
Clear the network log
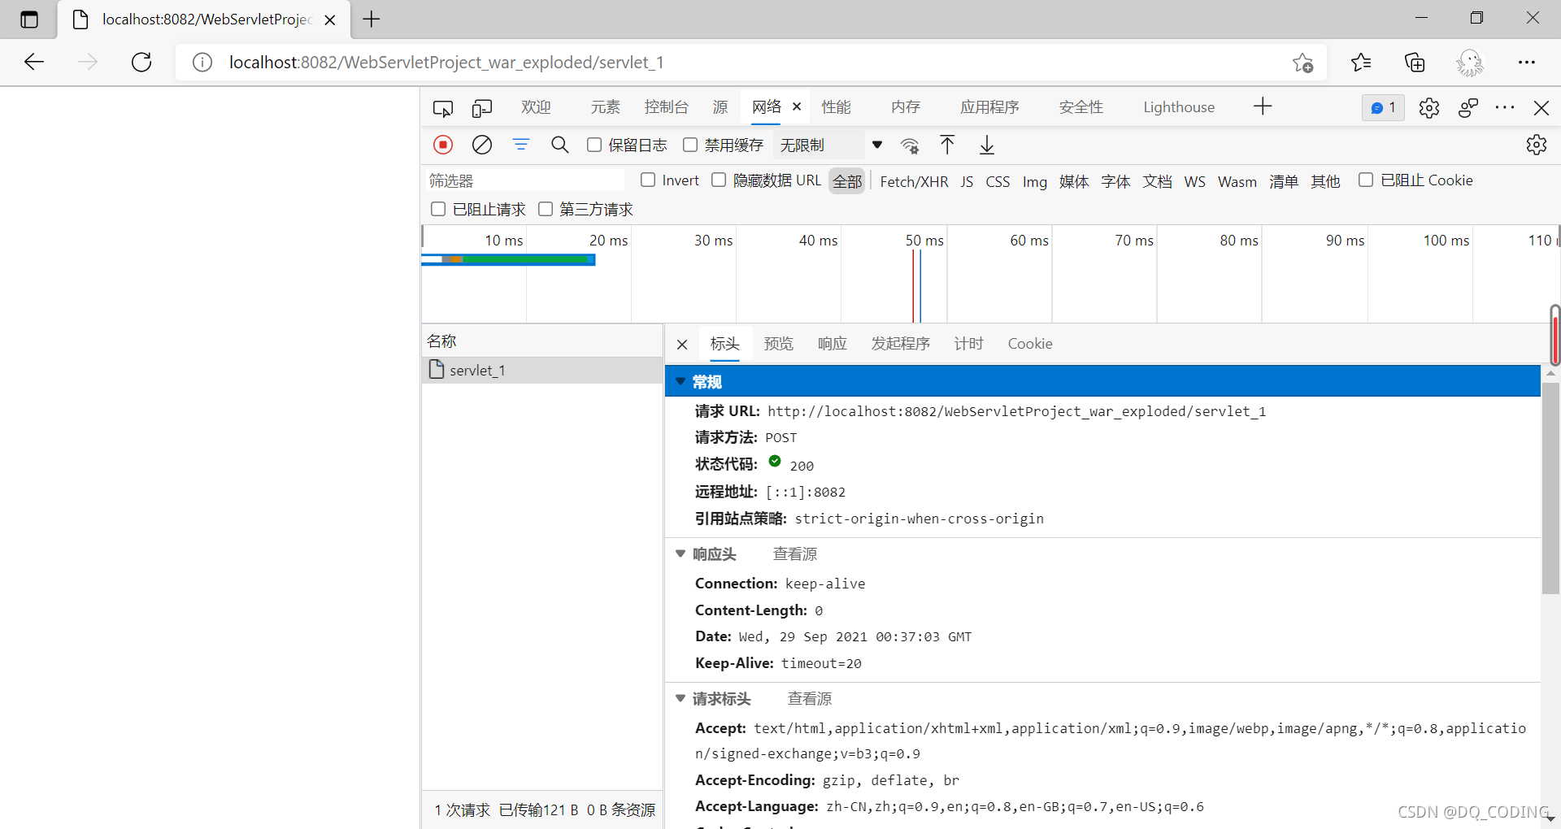point(482,145)
